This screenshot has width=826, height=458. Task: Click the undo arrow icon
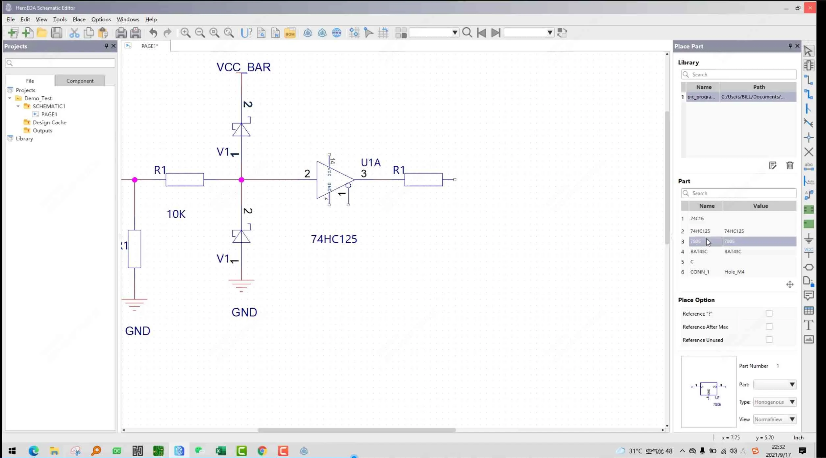153,33
